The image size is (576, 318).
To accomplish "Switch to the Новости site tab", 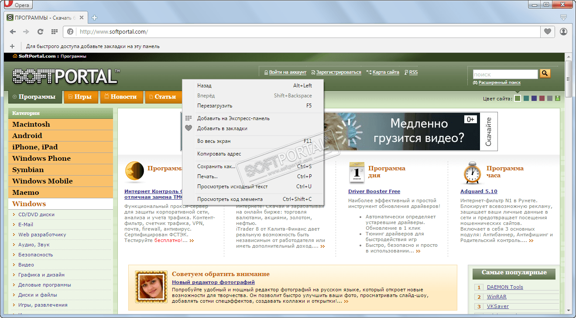I will (x=121, y=97).
